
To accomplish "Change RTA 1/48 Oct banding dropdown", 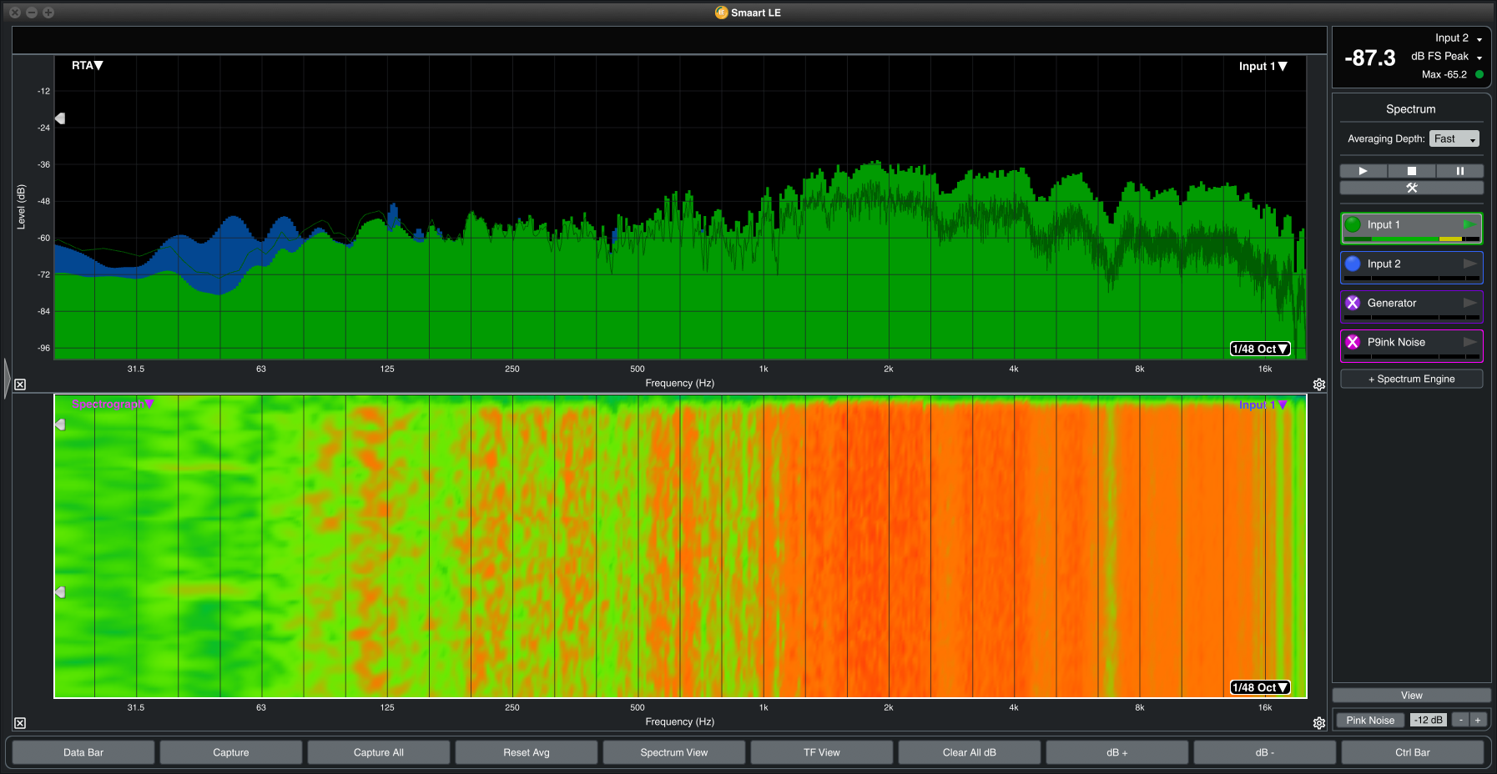I will pos(1260,349).
